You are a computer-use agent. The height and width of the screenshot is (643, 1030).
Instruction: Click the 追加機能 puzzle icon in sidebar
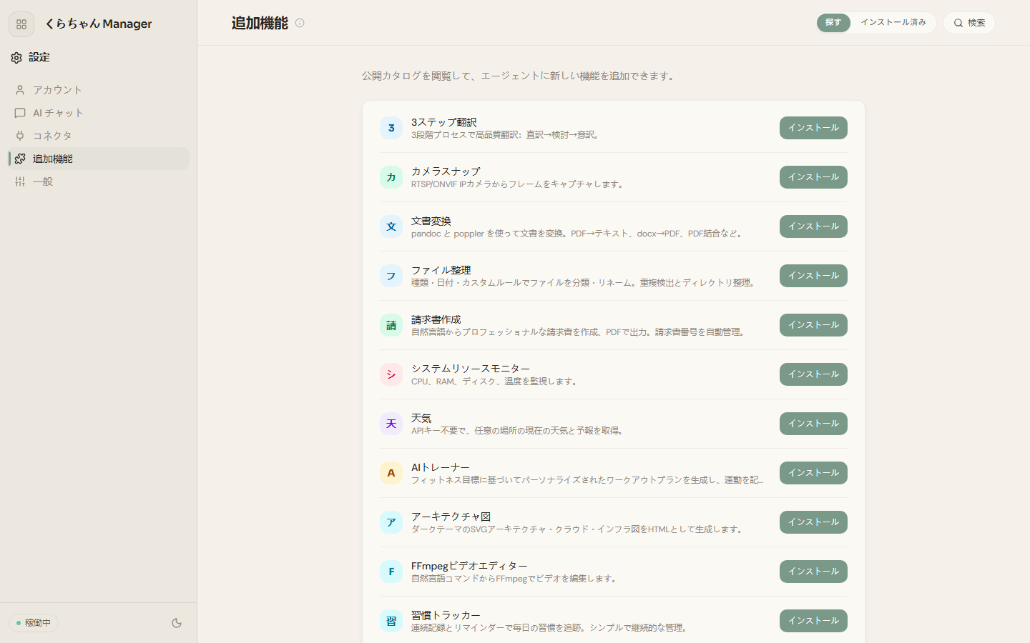pos(20,159)
